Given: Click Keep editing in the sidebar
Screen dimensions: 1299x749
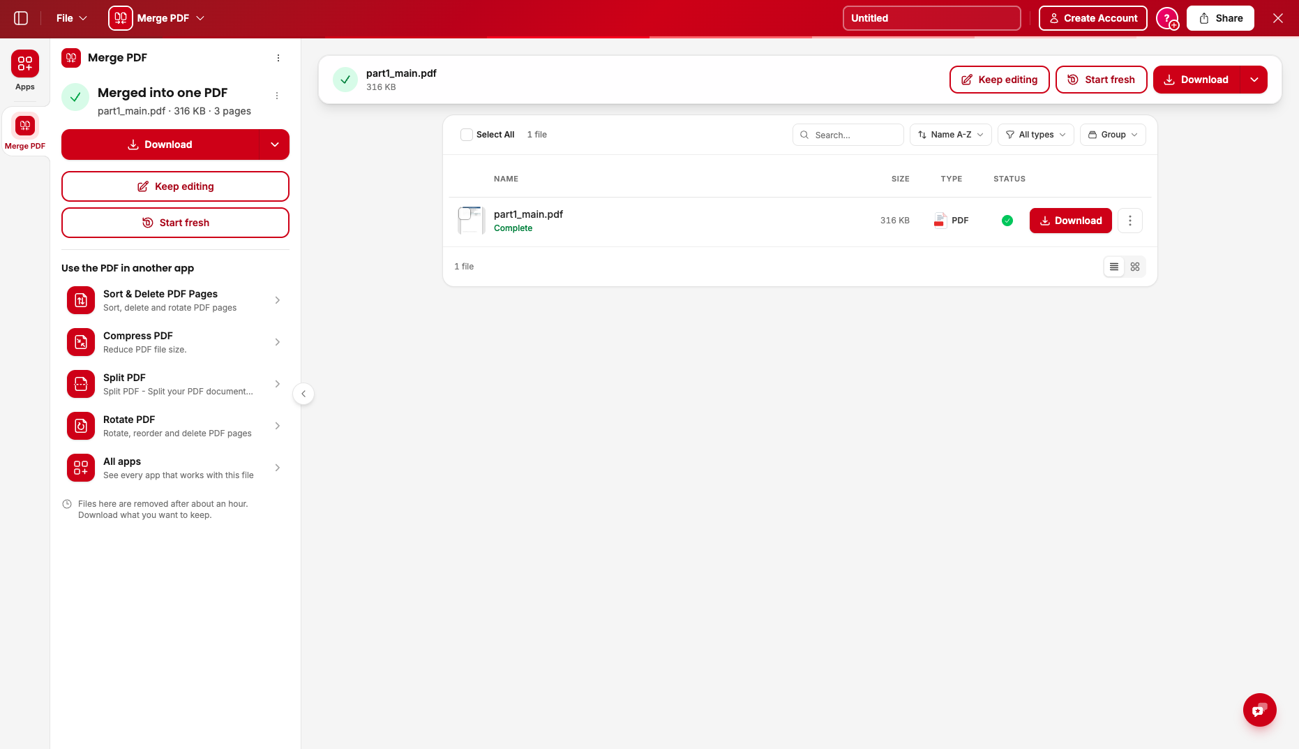Looking at the screenshot, I should point(175,186).
